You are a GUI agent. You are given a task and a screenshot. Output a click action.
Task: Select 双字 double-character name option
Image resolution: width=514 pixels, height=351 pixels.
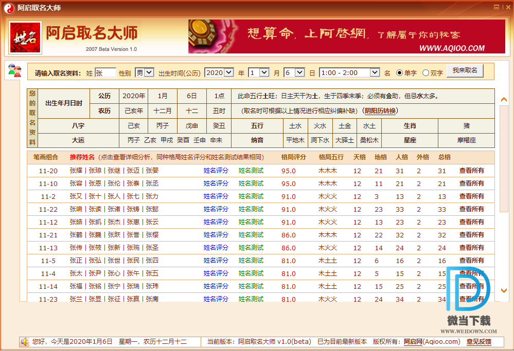click(426, 72)
